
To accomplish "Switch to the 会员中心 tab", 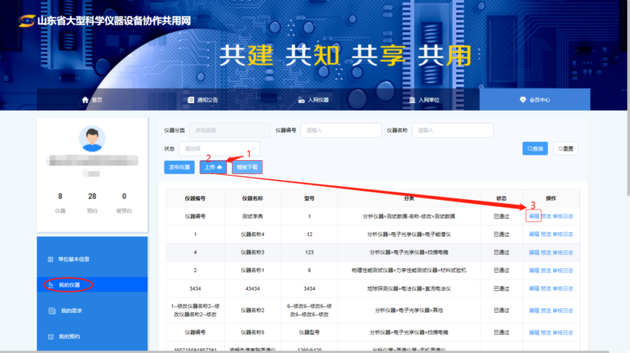I will (535, 100).
